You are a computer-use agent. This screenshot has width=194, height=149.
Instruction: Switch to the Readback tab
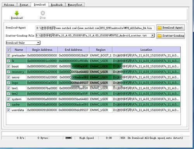click(57, 5)
